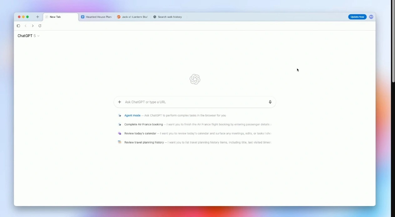Click the microphone voice input icon
Image resolution: width=395 pixels, height=217 pixels.
point(270,102)
